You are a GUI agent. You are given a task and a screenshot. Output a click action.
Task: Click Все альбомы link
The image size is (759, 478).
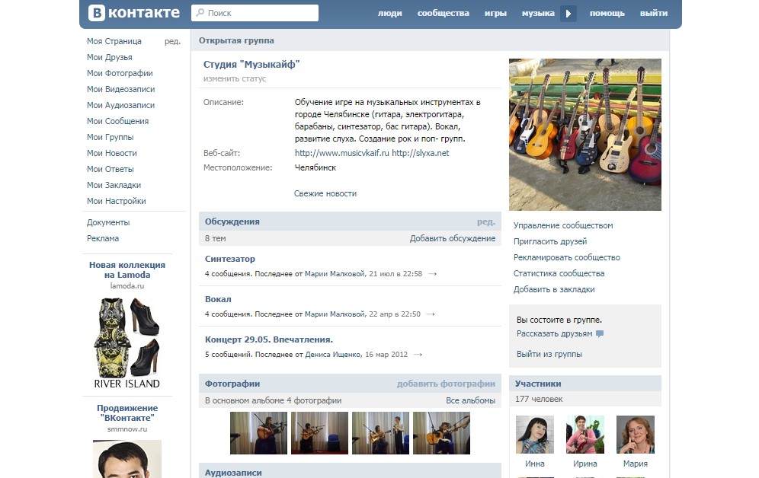click(x=470, y=400)
